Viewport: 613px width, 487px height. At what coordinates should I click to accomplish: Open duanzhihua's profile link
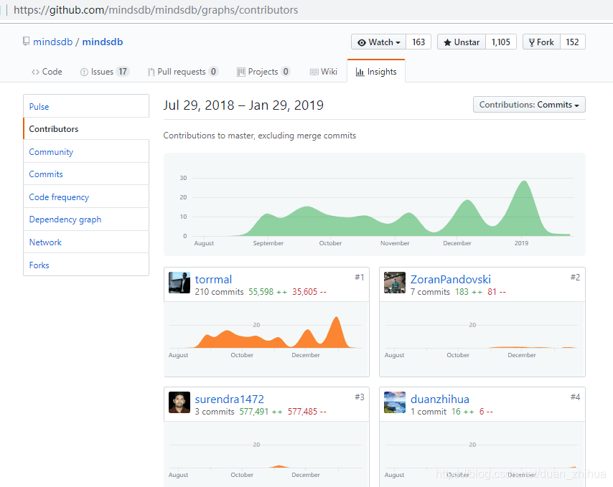tap(440, 399)
